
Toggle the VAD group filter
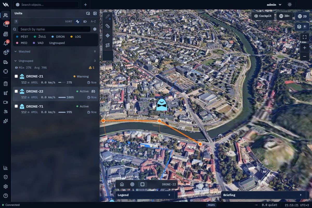38,43
